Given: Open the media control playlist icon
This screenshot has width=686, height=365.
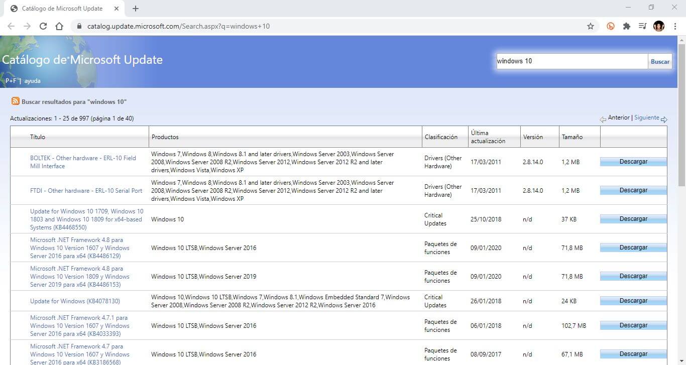Looking at the screenshot, I should (x=642, y=26).
